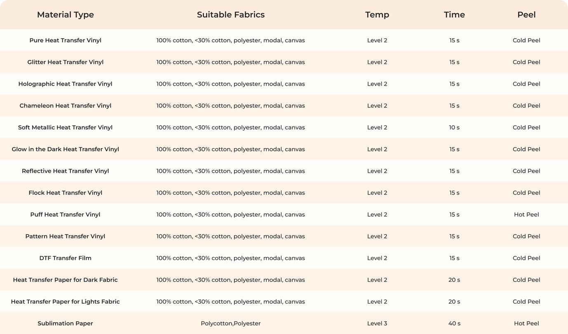Click the Time column header

tap(454, 15)
